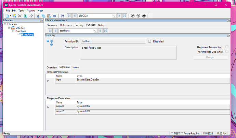Collapse the LibCJCA tree node
Image resolution: width=236 pixels, height=138 pixels.
click(9, 28)
